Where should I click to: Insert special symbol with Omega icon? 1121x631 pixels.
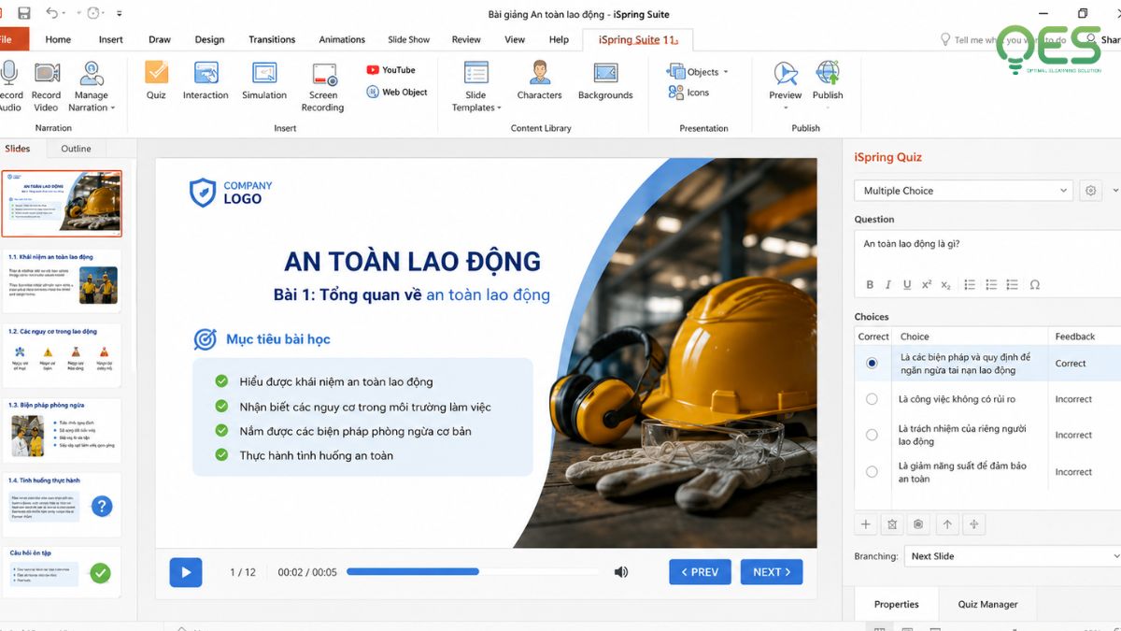point(1034,285)
